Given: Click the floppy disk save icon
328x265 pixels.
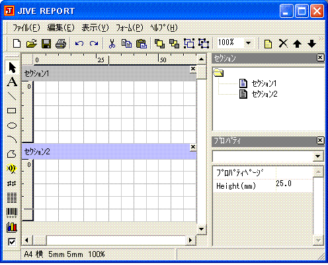Looking at the screenshot, I should pyautogui.click(x=46, y=44).
